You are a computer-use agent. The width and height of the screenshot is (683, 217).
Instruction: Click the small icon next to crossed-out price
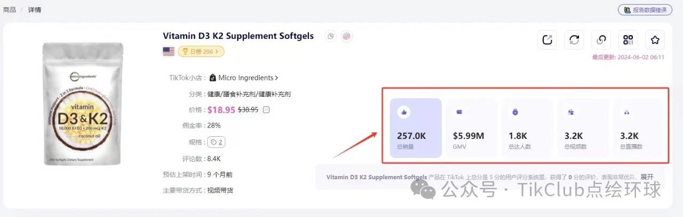266,110
